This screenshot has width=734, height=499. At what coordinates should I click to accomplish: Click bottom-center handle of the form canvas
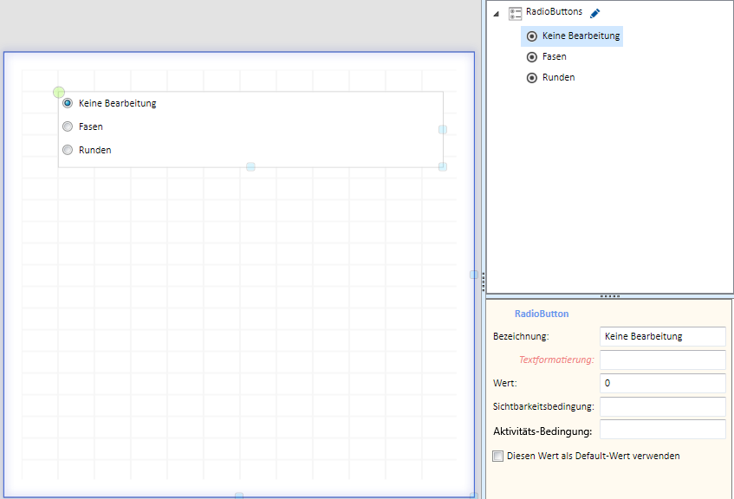238,496
